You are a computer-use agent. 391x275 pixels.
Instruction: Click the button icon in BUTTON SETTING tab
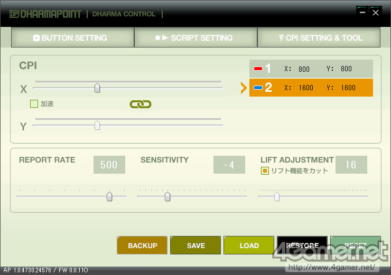36,38
